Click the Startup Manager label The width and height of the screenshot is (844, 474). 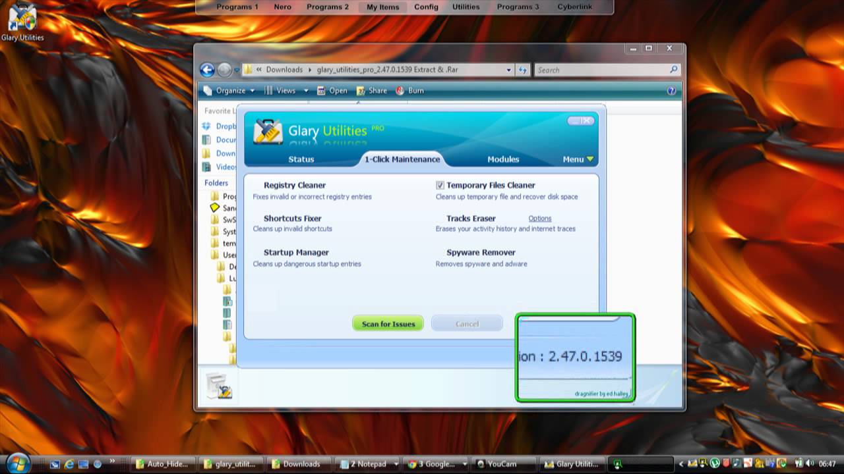coord(296,253)
